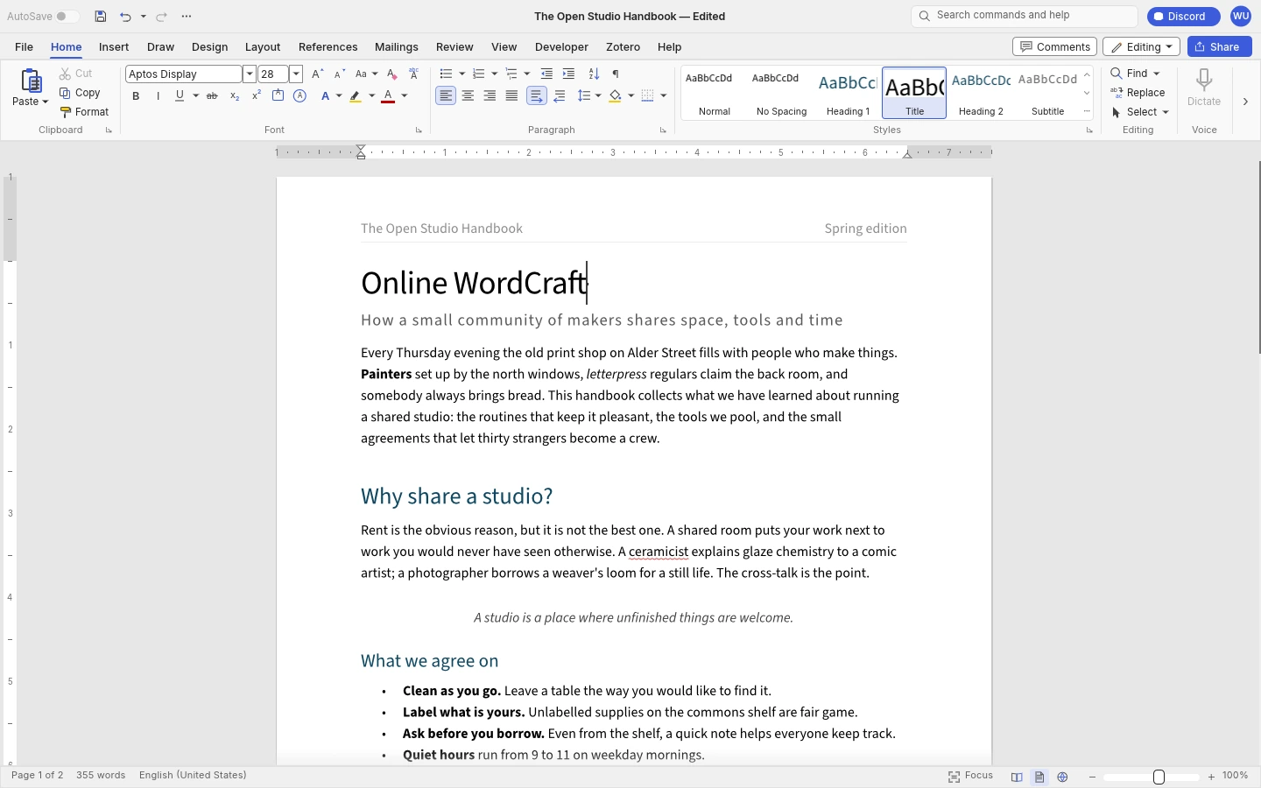Apply strikethrough formatting

(x=212, y=95)
